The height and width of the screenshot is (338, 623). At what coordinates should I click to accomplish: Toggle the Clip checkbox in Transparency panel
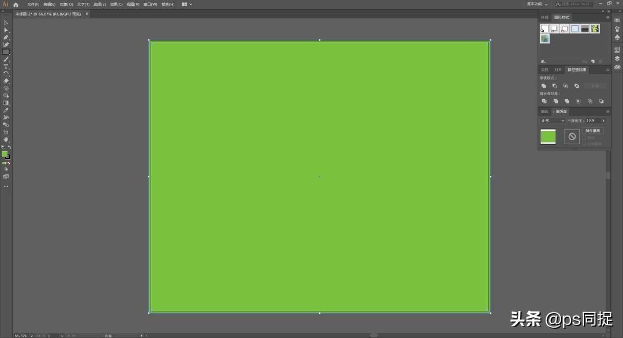coord(584,138)
